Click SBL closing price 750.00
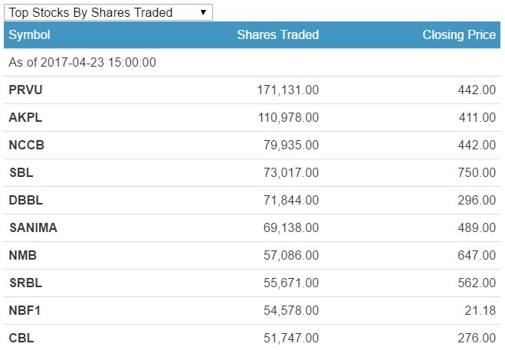This screenshot has width=505, height=350. point(477,172)
